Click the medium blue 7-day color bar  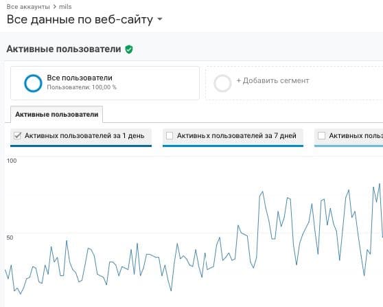pos(233,146)
